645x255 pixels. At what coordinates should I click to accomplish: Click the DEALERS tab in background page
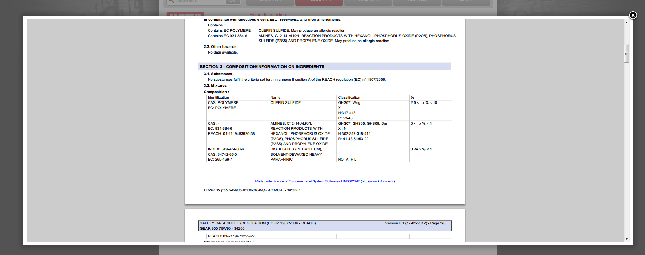click(368, 2)
